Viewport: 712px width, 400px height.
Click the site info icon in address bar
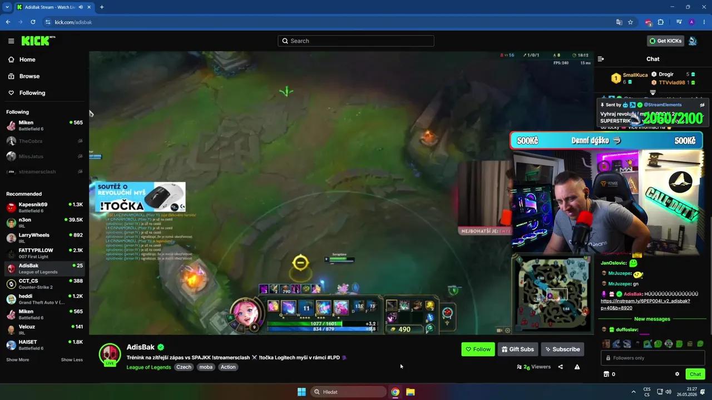point(48,22)
